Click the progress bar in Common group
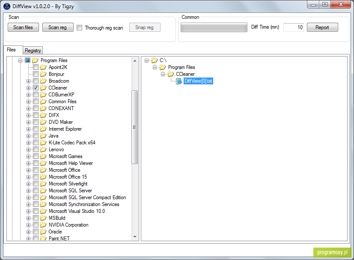The width and height of the screenshot is (354, 260). (214, 27)
